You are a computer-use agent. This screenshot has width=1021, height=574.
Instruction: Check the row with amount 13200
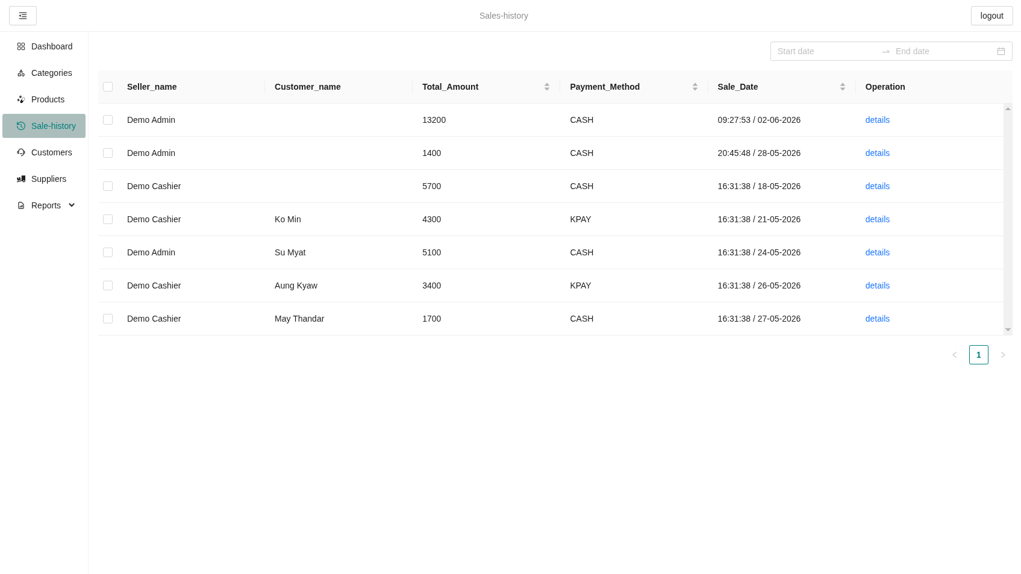click(108, 120)
